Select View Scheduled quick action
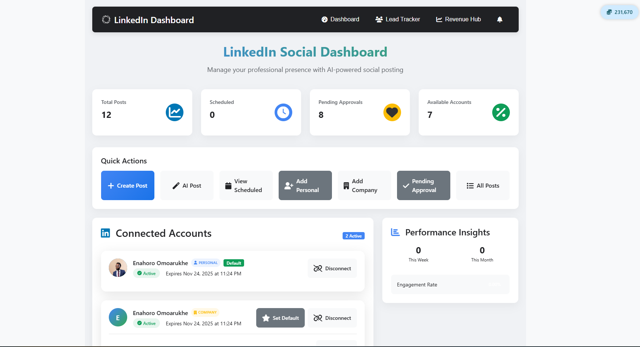Screen dimensions: 640x347 (x=246, y=185)
